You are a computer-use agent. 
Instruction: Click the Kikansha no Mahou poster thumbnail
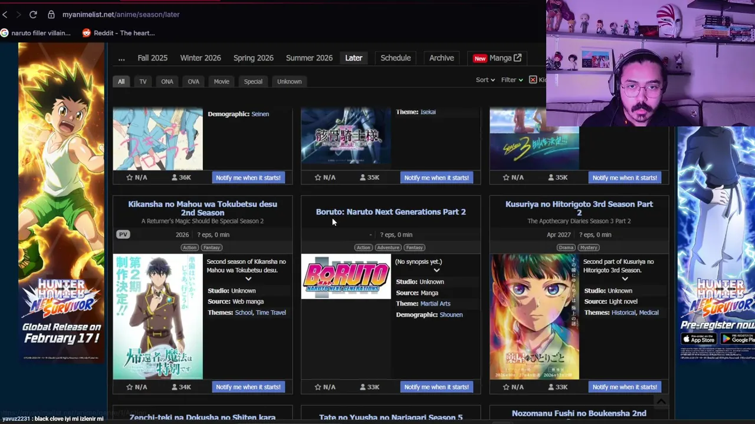[157, 316]
